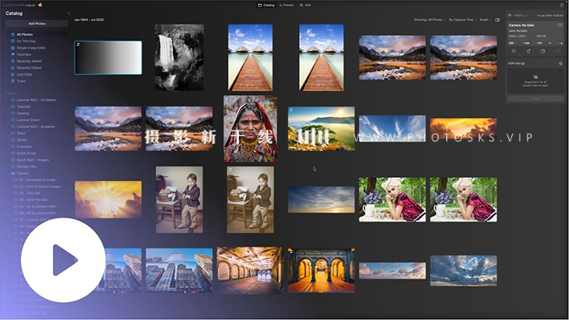Click the search icon beside Catalog
The height and width of the screenshot is (320, 569).
[69, 14]
